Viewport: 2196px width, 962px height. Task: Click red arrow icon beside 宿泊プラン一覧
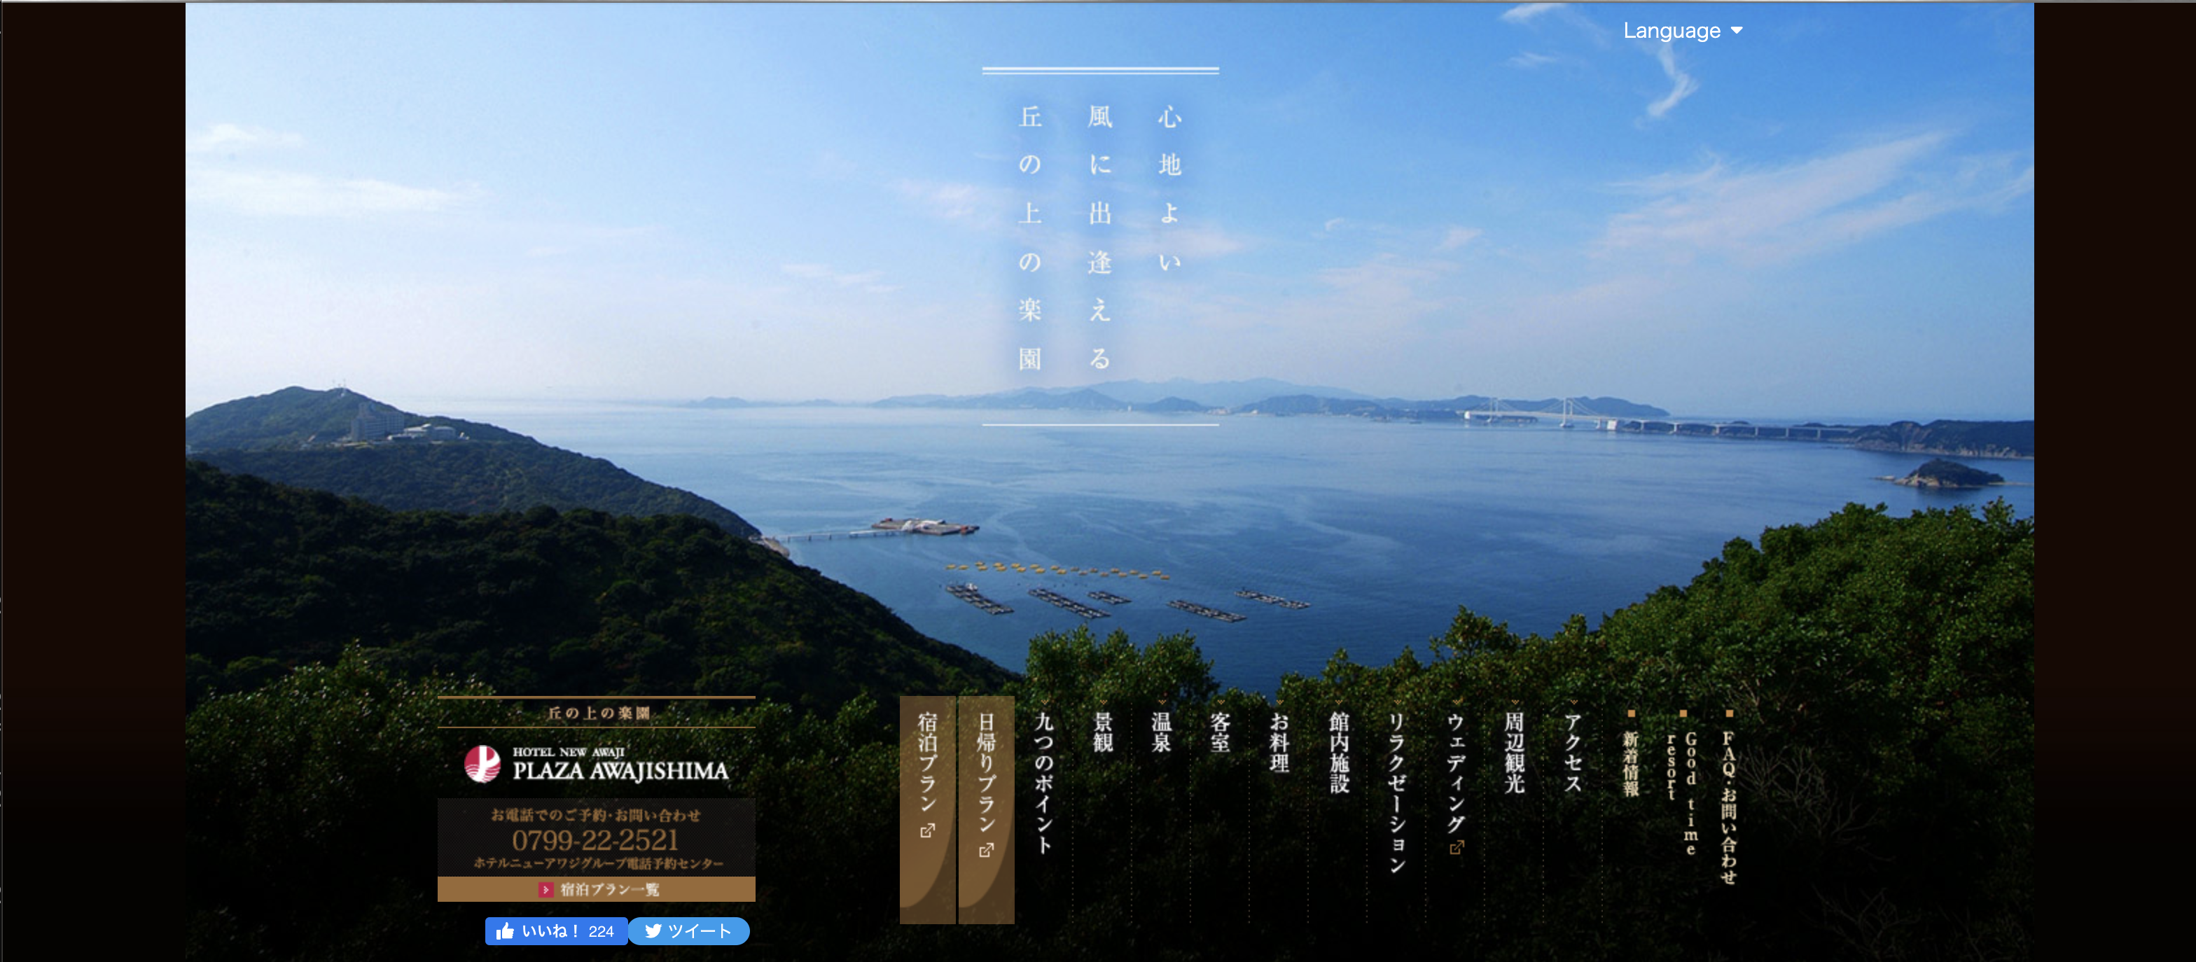pos(545,888)
